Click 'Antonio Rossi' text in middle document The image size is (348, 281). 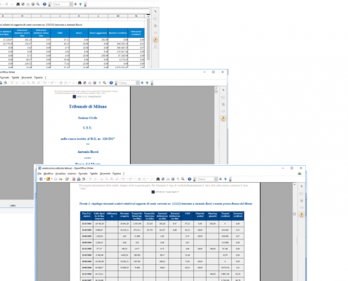pos(88,152)
